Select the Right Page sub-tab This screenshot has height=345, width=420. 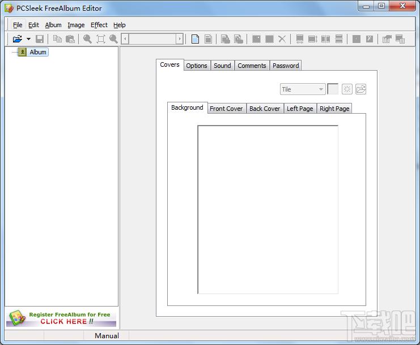click(334, 109)
